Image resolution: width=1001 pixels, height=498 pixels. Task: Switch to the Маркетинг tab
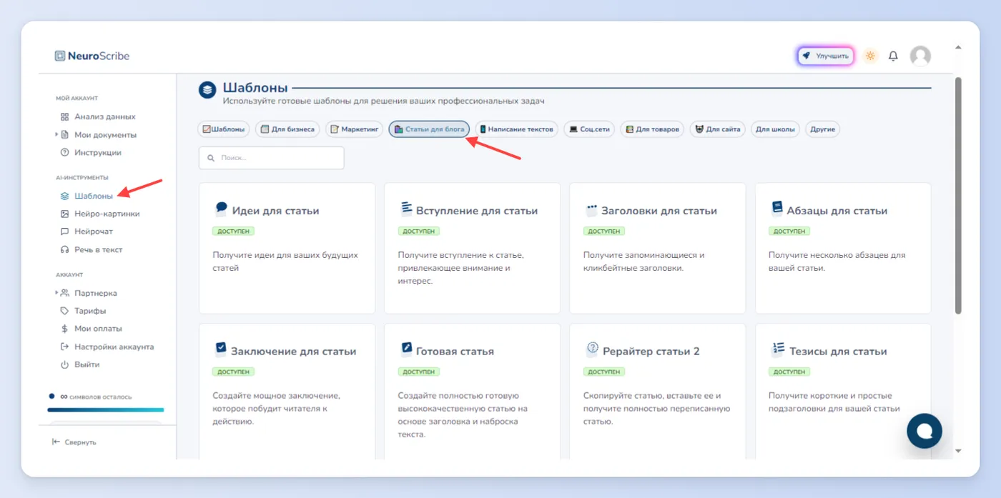coord(354,129)
